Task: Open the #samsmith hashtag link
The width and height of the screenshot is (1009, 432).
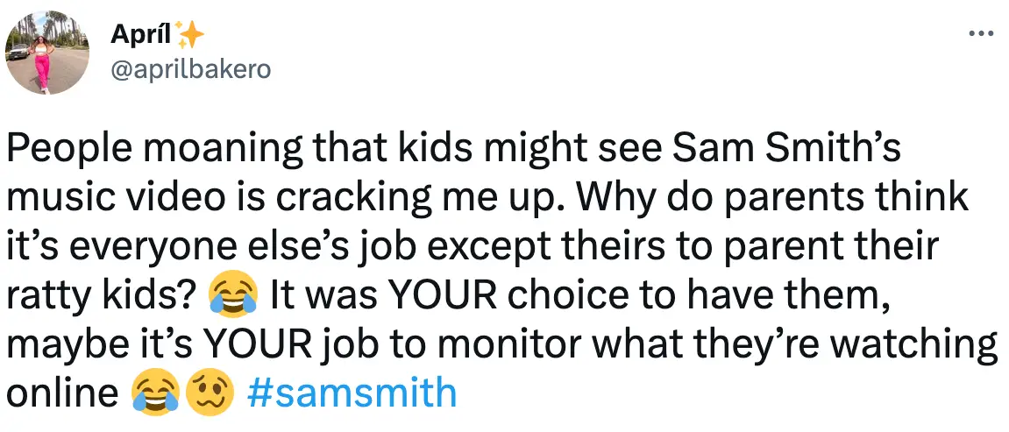Action: pyautogui.click(x=352, y=393)
